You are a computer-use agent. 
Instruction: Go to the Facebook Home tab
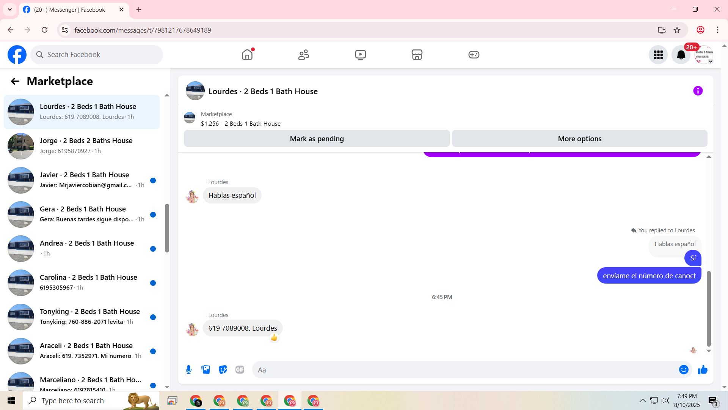coord(247,55)
